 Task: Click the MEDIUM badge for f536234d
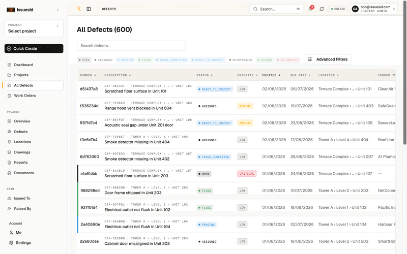tap(245, 106)
